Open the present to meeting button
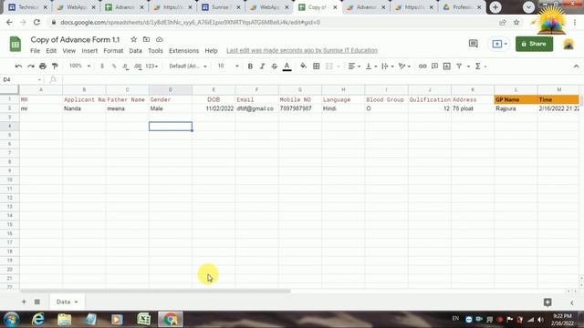Screen dimensions: 584x328 [499, 44]
